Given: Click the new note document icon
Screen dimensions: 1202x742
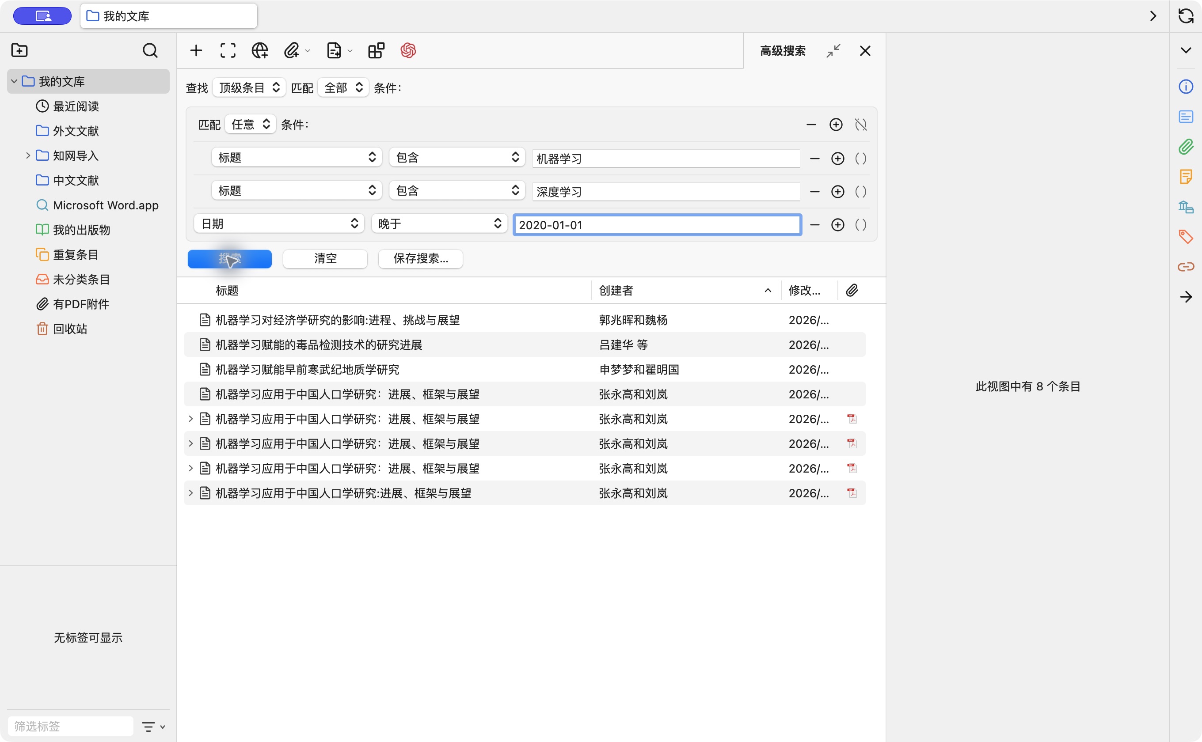Looking at the screenshot, I should (334, 50).
